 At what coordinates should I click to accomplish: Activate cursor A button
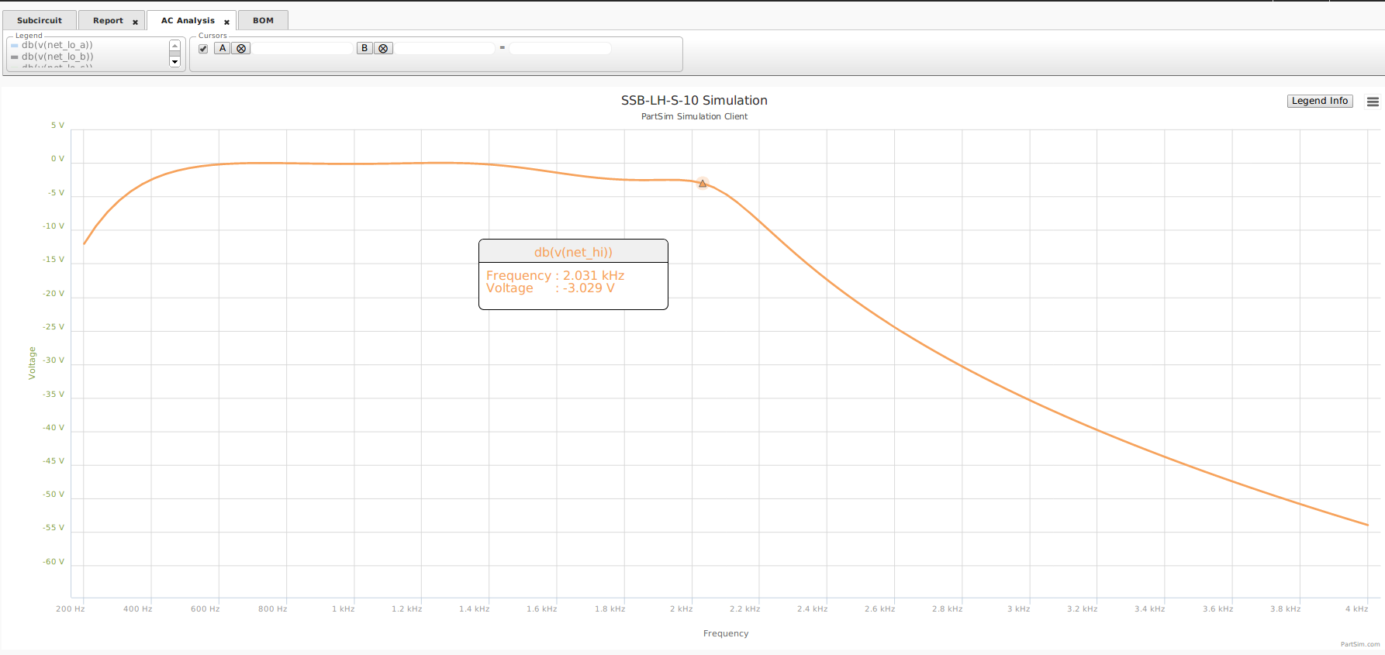[223, 48]
